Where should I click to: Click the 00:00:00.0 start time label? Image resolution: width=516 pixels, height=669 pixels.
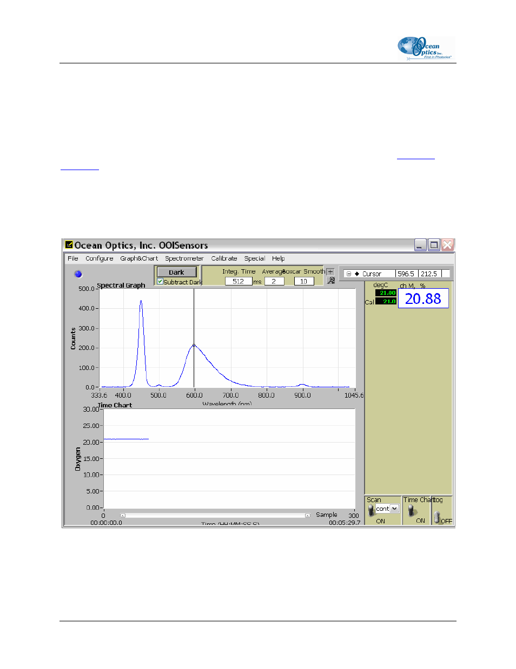[107, 523]
